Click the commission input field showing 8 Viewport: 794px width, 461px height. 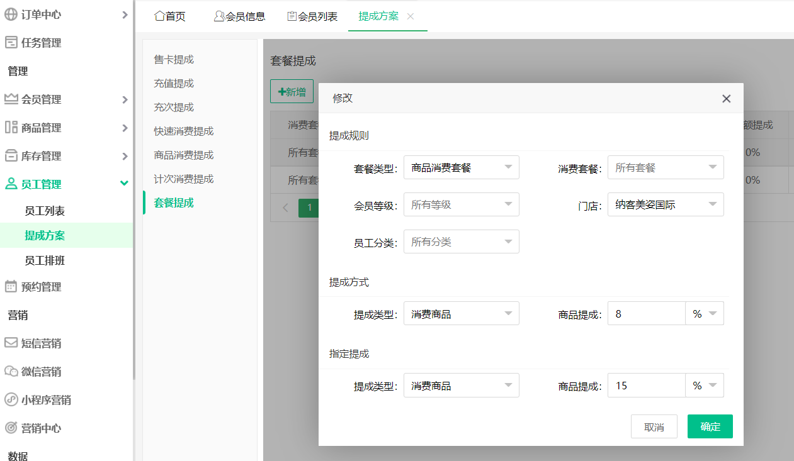(645, 313)
